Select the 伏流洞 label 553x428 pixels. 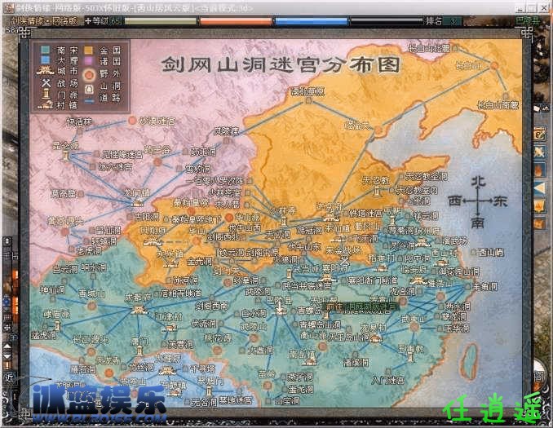203,323
